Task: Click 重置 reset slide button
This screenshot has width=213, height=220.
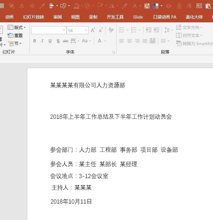Action: [x=15, y=35]
